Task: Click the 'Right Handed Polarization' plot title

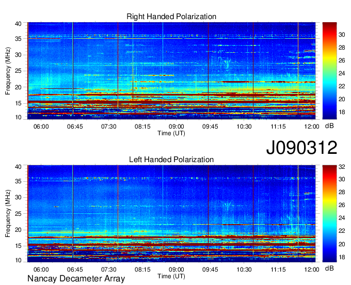Action: pyautogui.click(x=171, y=17)
